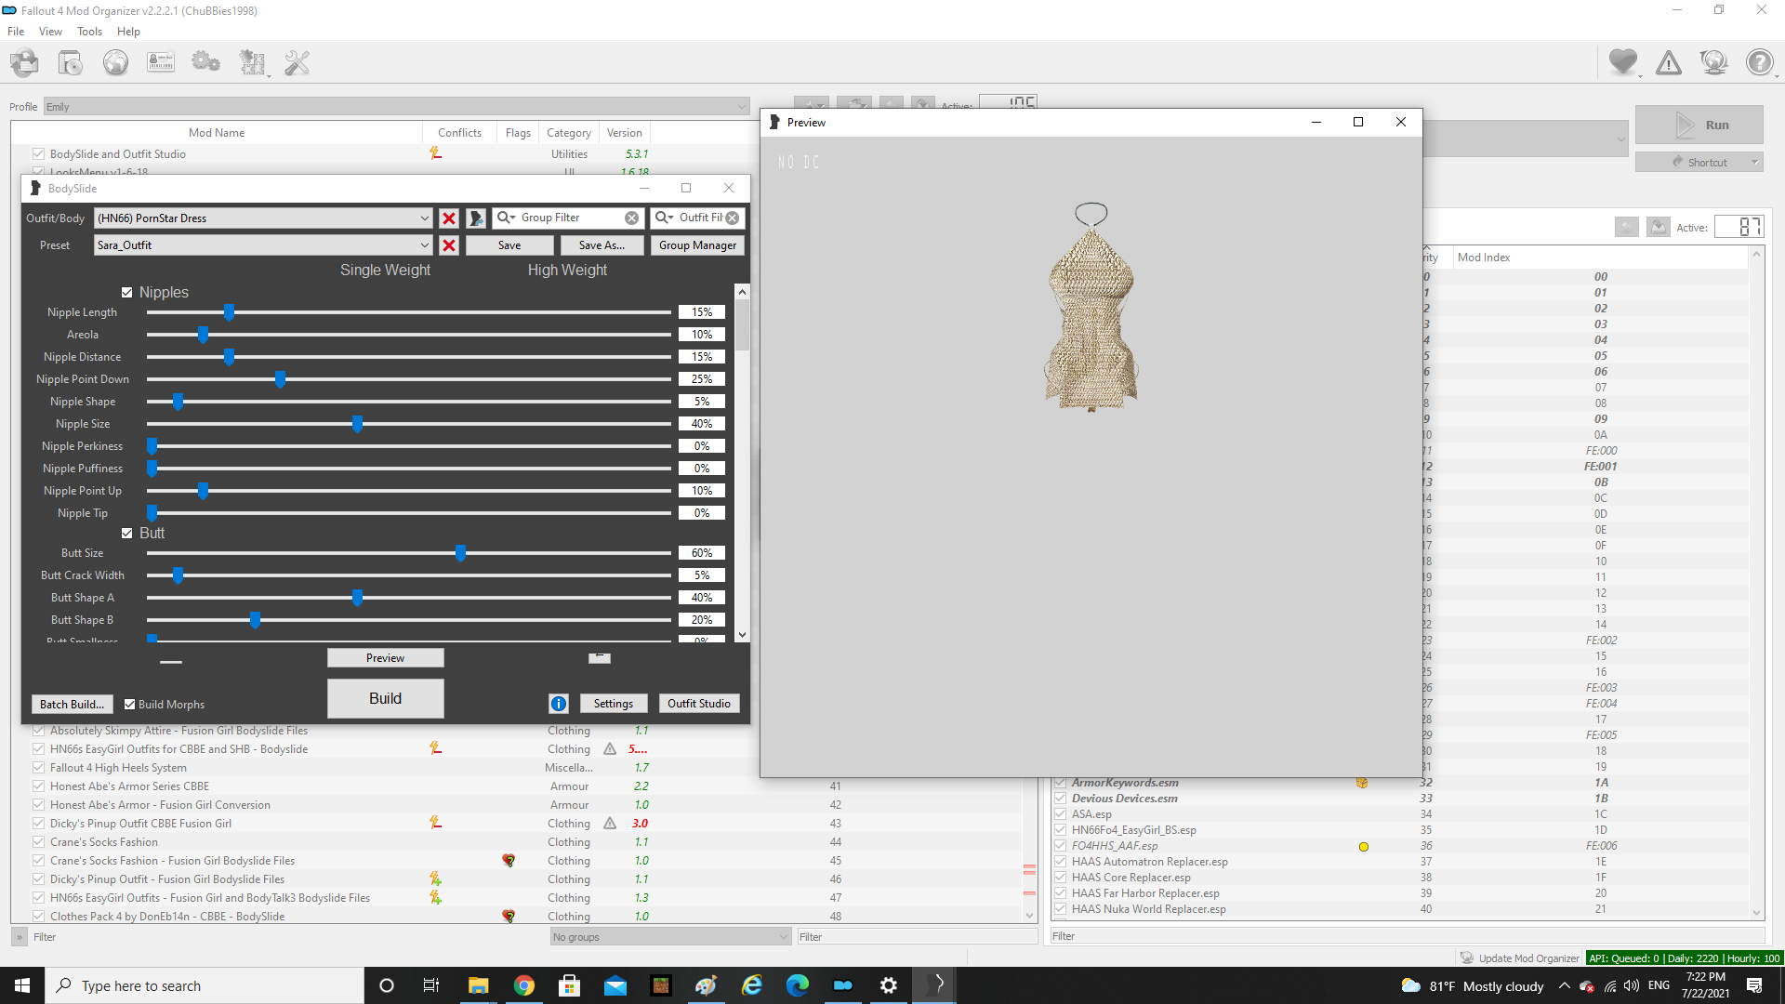Click BodySlide outfit preview figure icon
This screenshot has width=1785, height=1004.
[x=476, y=218]
